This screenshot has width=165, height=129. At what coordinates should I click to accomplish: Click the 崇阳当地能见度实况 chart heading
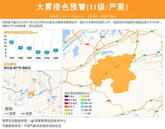(x=21, y=33)
